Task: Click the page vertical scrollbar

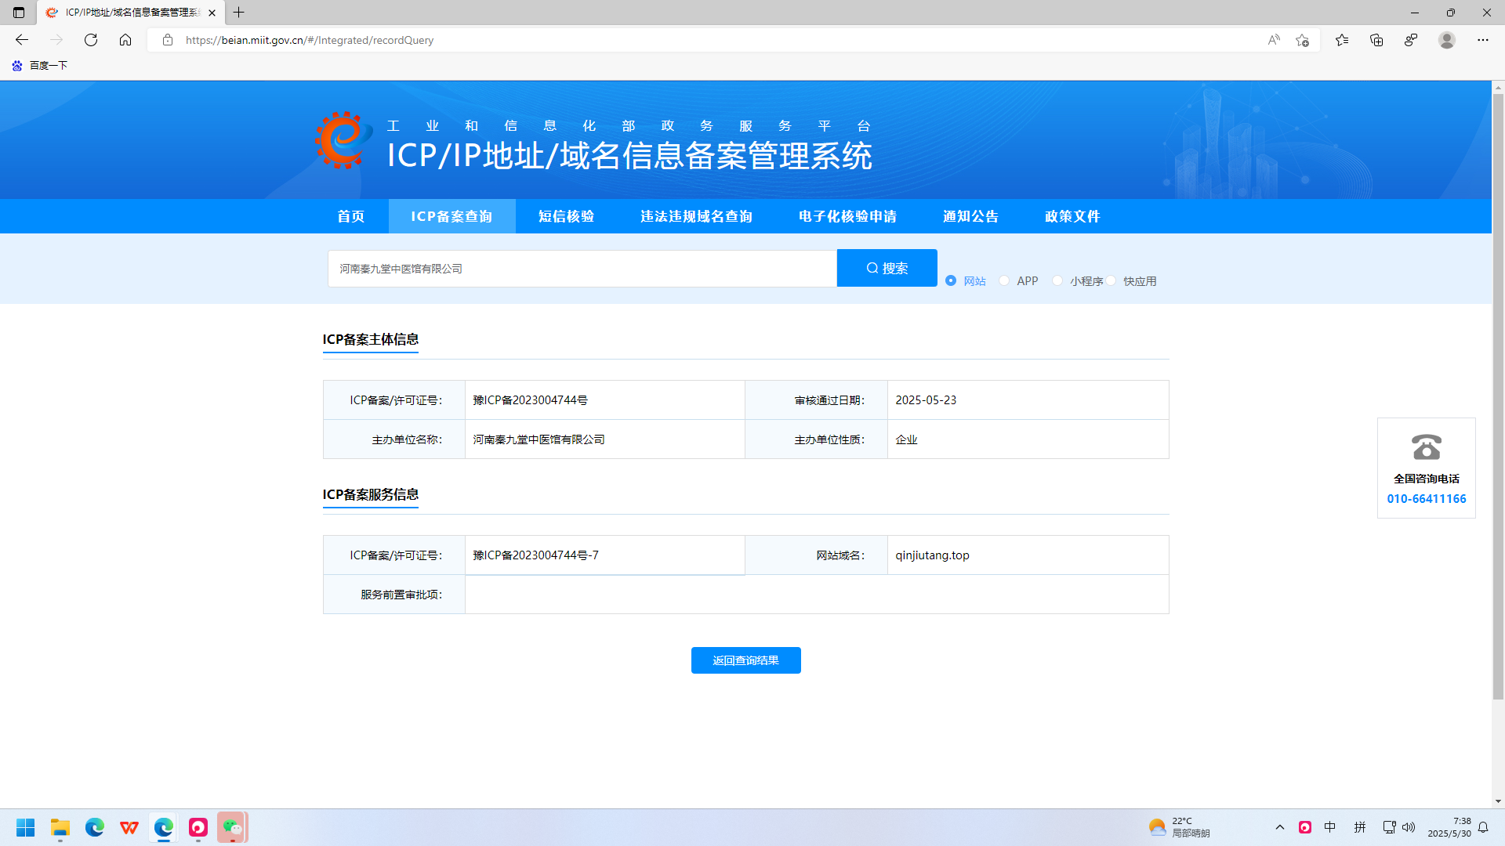Action: [1498, 392]
